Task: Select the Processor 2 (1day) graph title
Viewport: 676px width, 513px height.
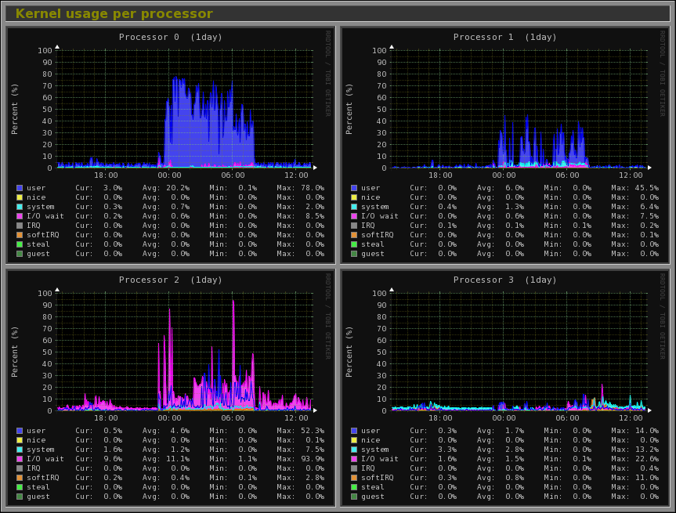Action: pos(171,280)
